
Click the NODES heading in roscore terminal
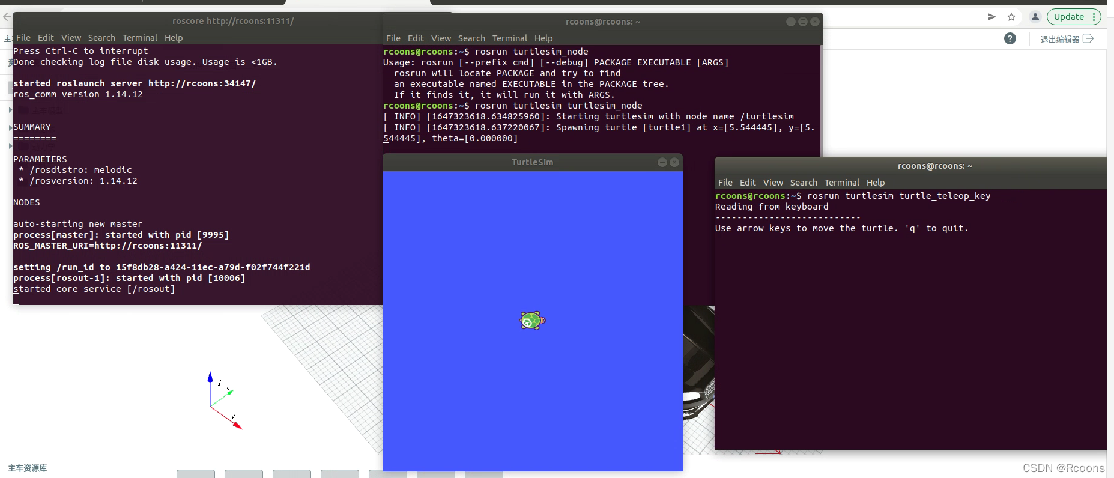click(x=26, y=203)
